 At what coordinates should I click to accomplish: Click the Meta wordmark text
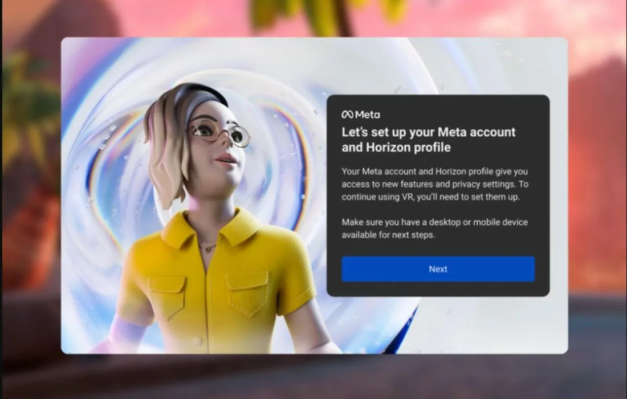click(368, 115)
